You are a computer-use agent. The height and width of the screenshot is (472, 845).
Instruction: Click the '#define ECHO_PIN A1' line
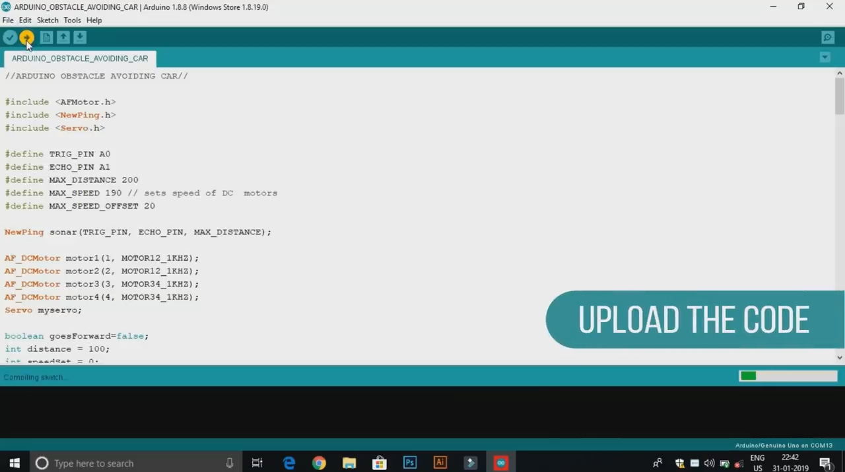(x=57, y=167)
